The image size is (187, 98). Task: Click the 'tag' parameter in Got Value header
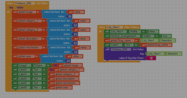[x=11, y=8]
